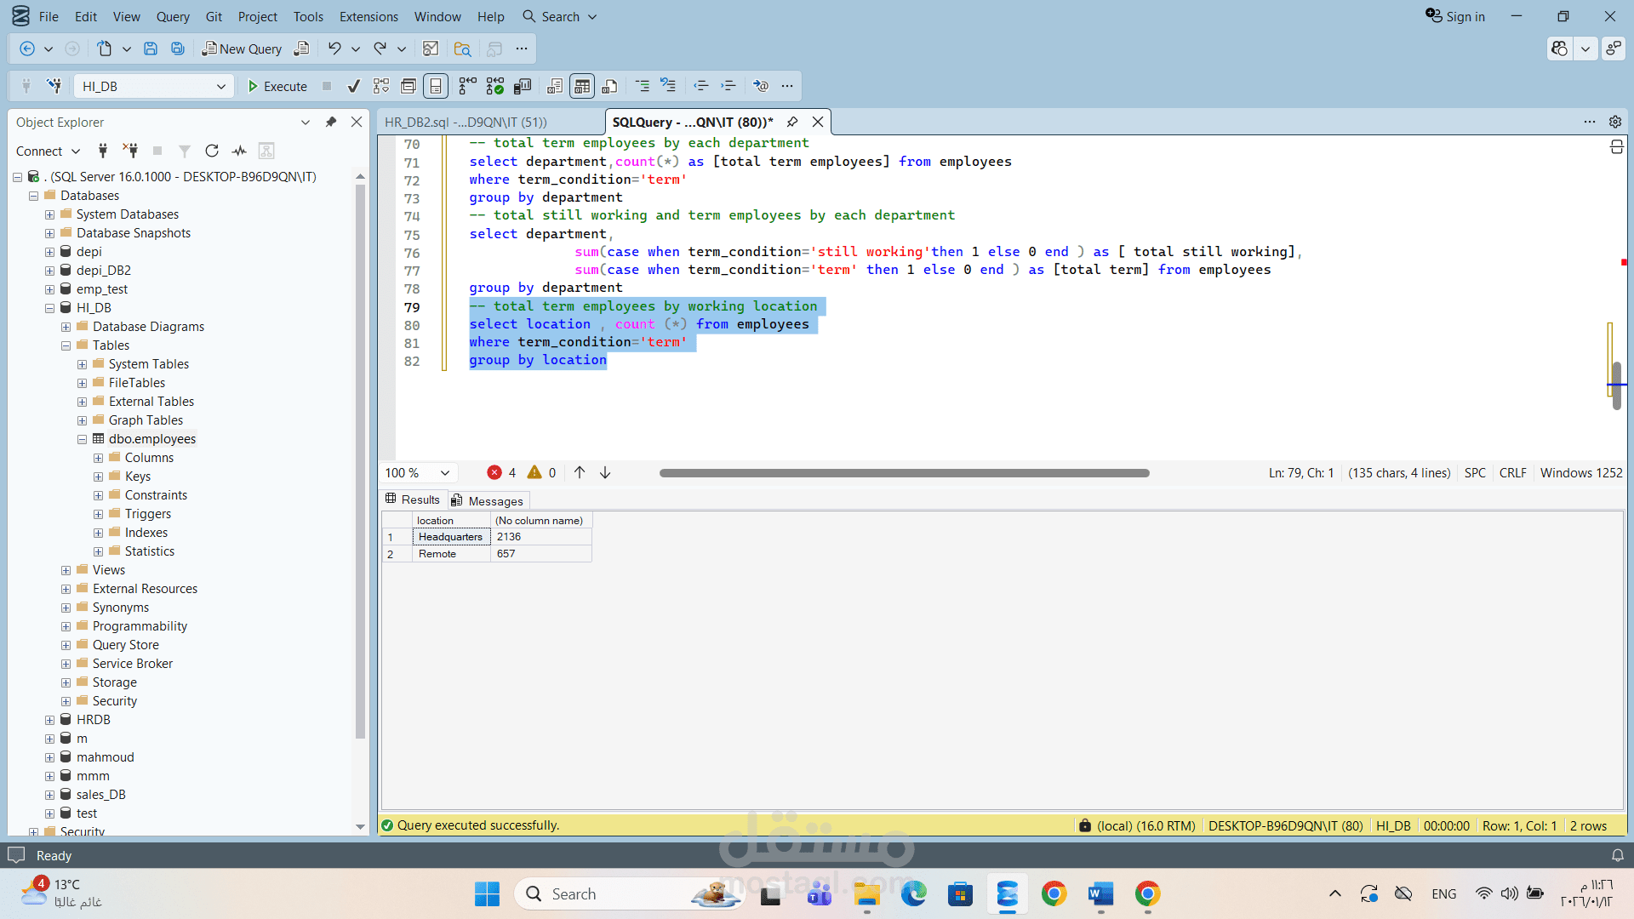The height and width of the screenshot is (919, 1634).
Task: Refresh Object Explorer with refresh icon
Action: [x=212, y=151]
